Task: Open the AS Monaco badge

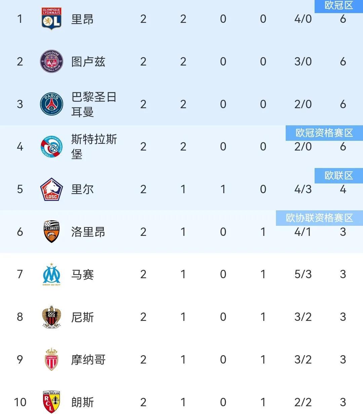Action: [x=51, y=360]
